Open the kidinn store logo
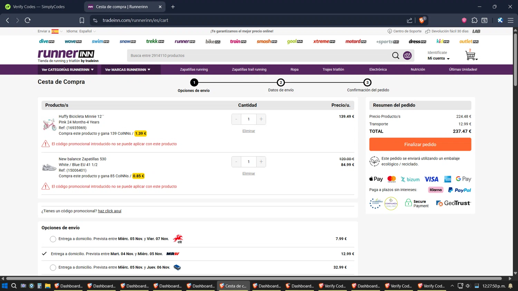 [x=443, y=41]
